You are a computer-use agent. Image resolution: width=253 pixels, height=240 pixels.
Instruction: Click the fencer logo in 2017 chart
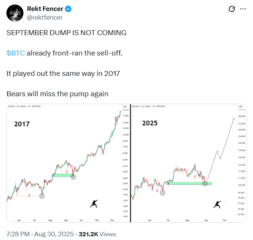pyautogui.click(x=94, y=204)
